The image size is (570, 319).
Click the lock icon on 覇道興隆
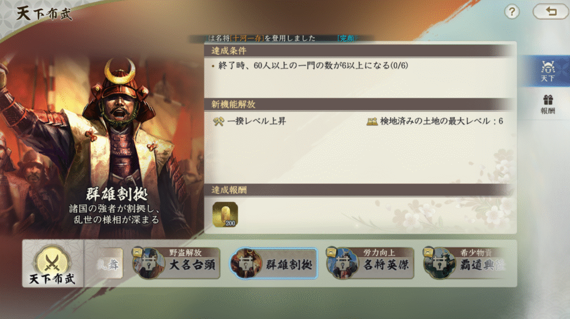(x=440, y=265)
